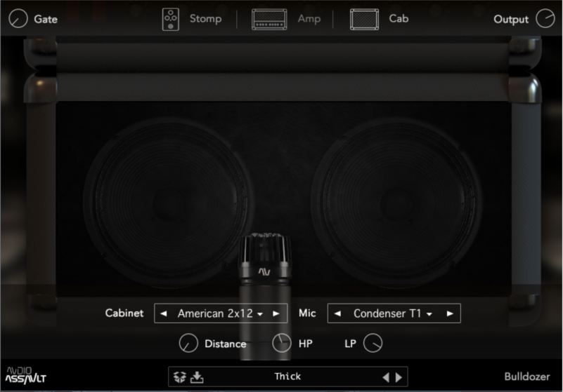Select next cabinet with right arrow

tap(276, 313)
